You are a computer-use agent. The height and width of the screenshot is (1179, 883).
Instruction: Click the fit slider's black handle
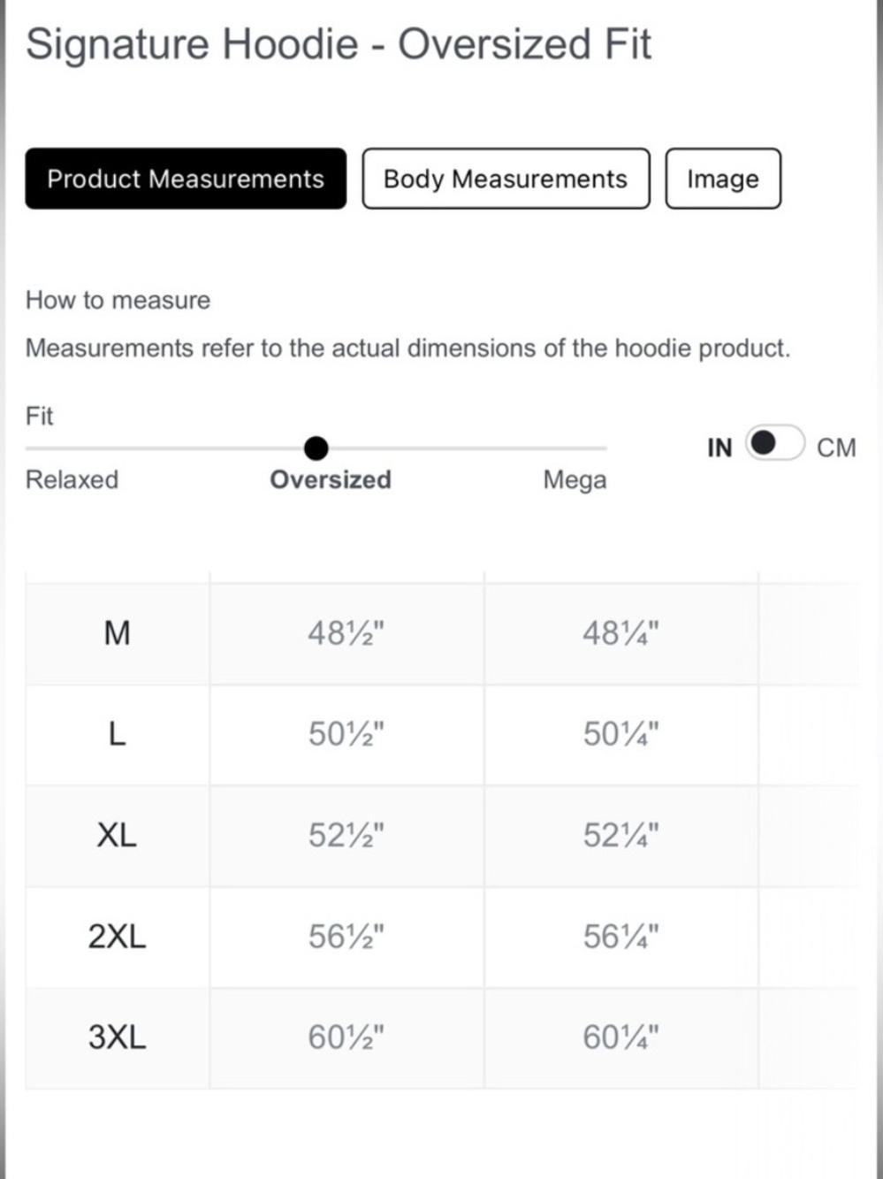(x=316, y=448)
